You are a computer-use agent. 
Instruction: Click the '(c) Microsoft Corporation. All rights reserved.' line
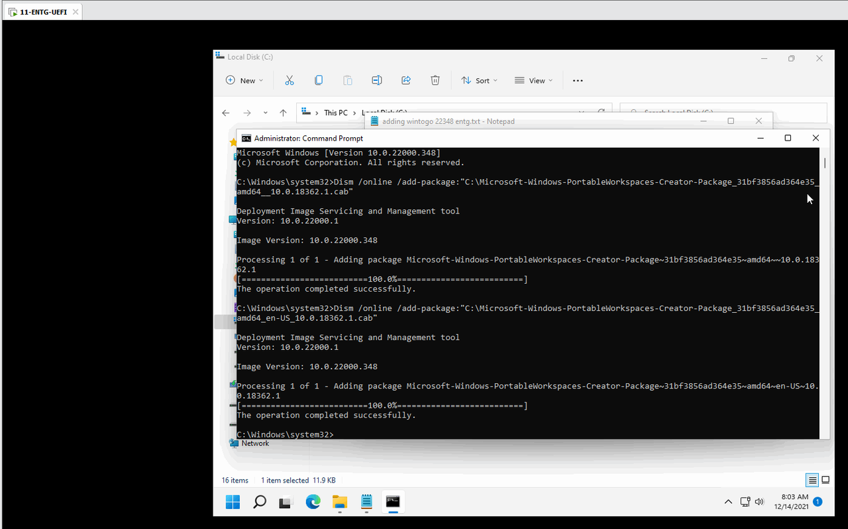tap(350, 162)
